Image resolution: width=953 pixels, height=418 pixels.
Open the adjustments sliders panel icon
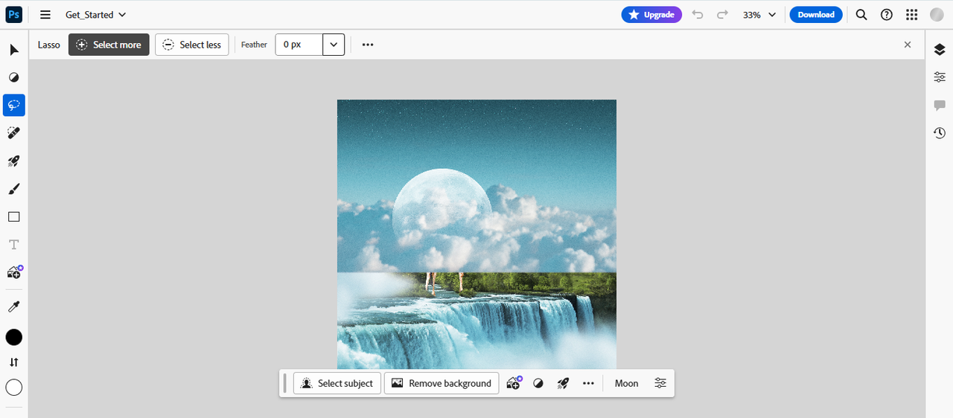point(940,77)
